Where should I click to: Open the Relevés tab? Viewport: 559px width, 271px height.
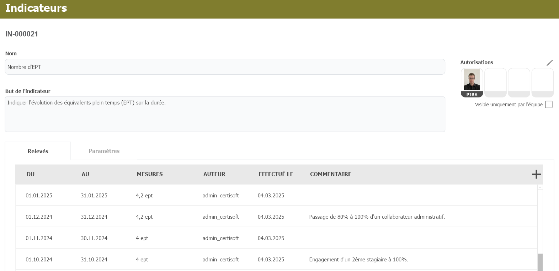tap(38, 151)
